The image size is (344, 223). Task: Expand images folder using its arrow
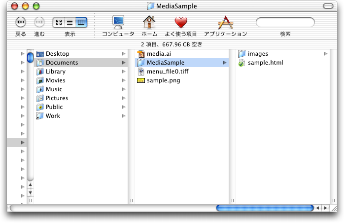coord(326,54)
